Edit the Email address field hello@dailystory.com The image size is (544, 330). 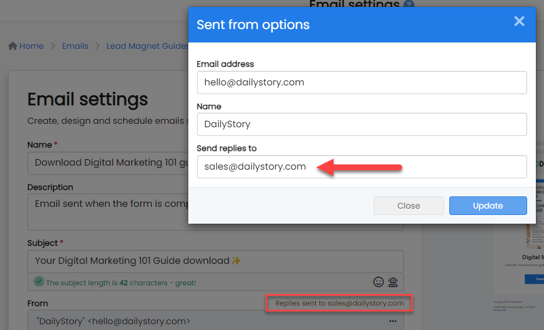pos(362,82)
